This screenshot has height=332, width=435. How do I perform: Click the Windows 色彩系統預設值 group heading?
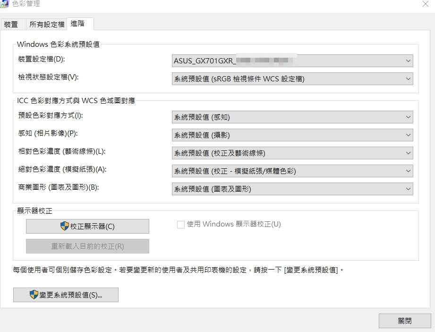tap(58, 44)
